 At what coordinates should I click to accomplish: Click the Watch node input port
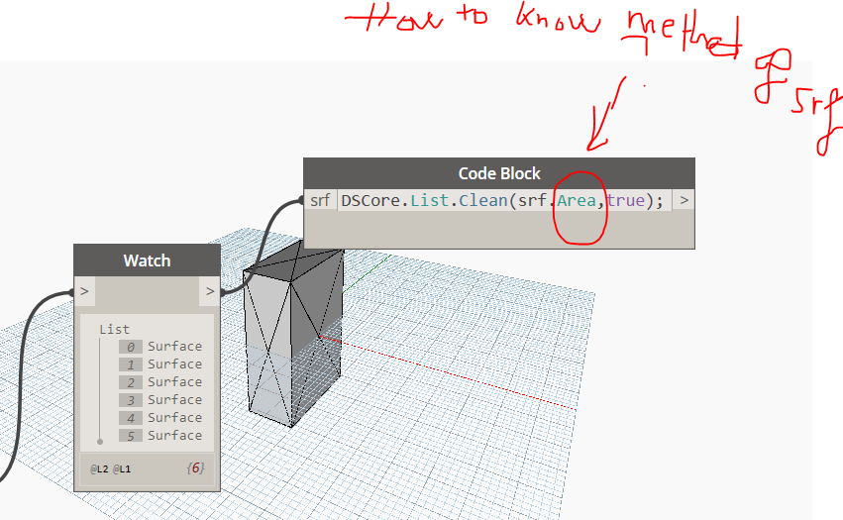[84, 291]
